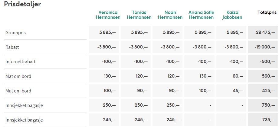Select the Internettrabatt row label
This screenshot has width=279, height=127.
coord(21,62)
